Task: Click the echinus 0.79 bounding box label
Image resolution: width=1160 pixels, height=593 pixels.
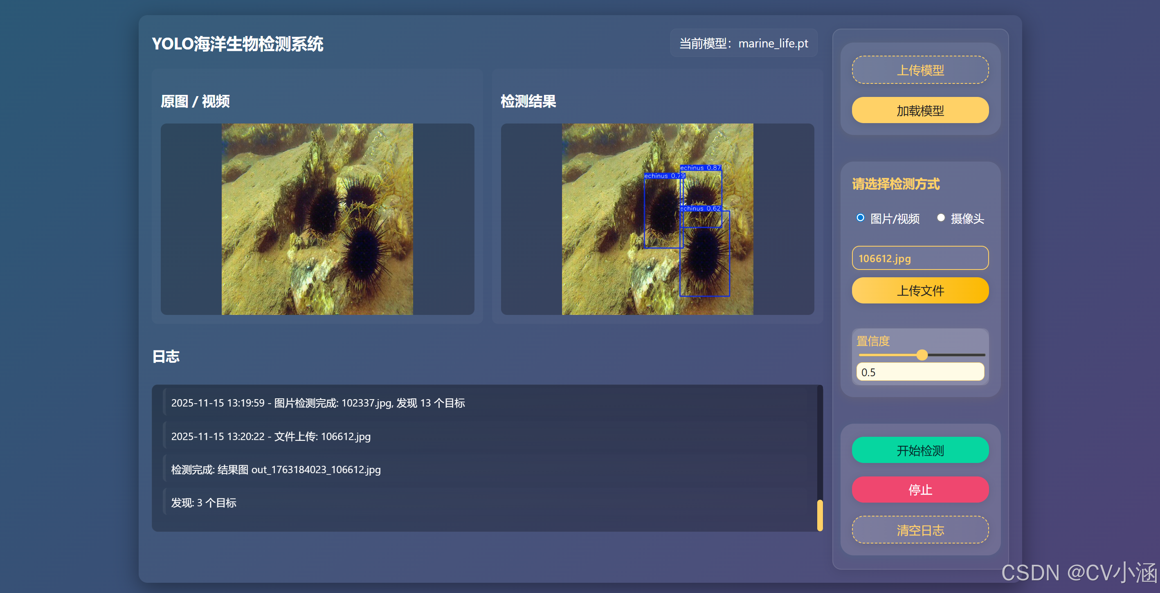Action: [664, 175]
